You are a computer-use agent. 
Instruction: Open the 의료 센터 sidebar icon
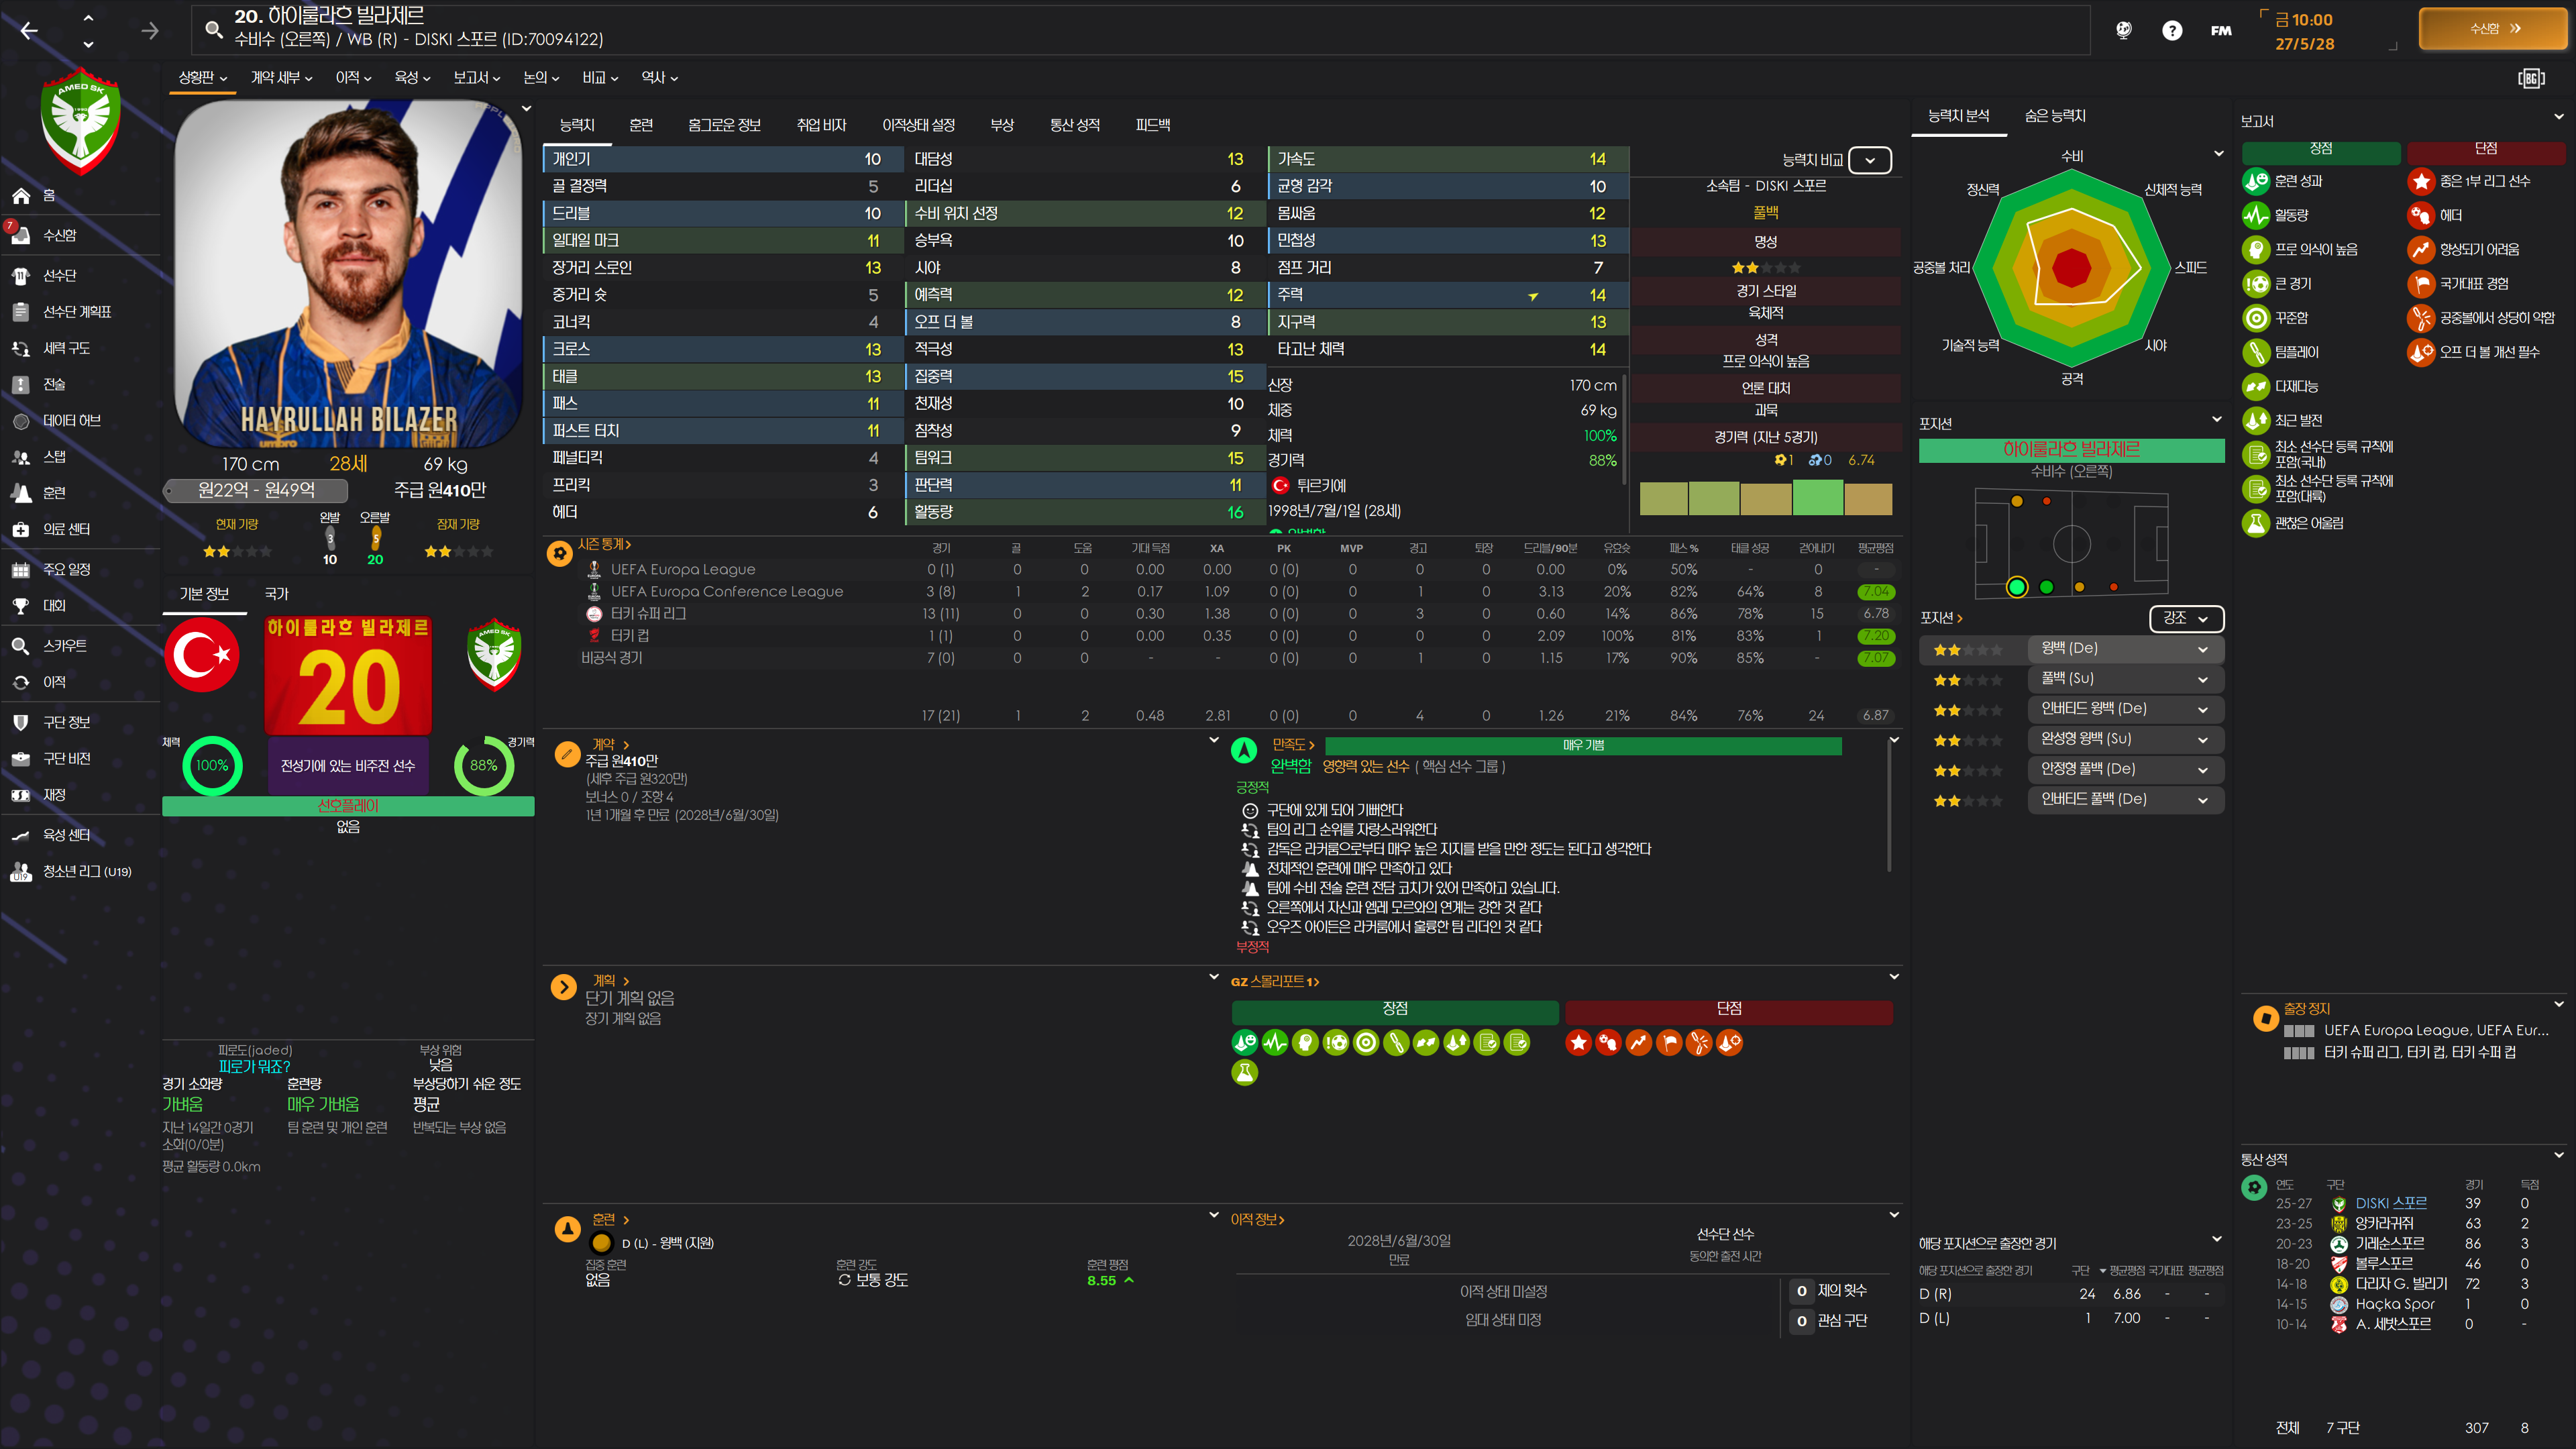21,529
